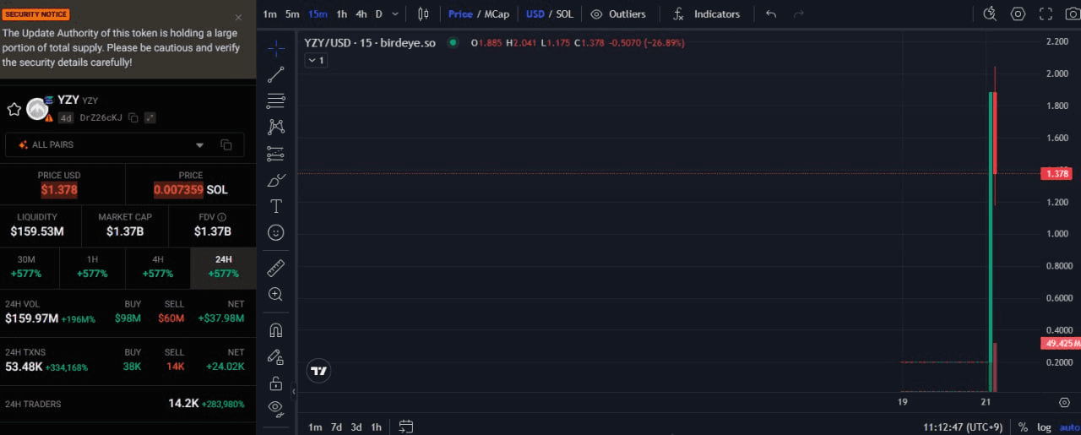The width and height of the screenshot is (1081, 435).
Task: Switch chart to MCap mode
Action: click(x=497, y=14)
